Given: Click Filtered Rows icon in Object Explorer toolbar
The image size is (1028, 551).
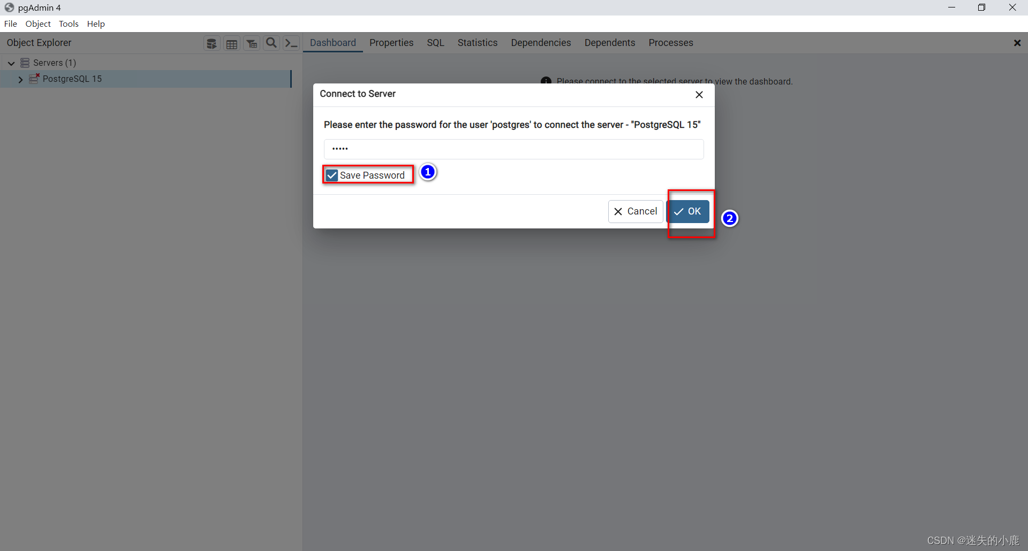Looking at the screenshot, I should pos(252,43).
